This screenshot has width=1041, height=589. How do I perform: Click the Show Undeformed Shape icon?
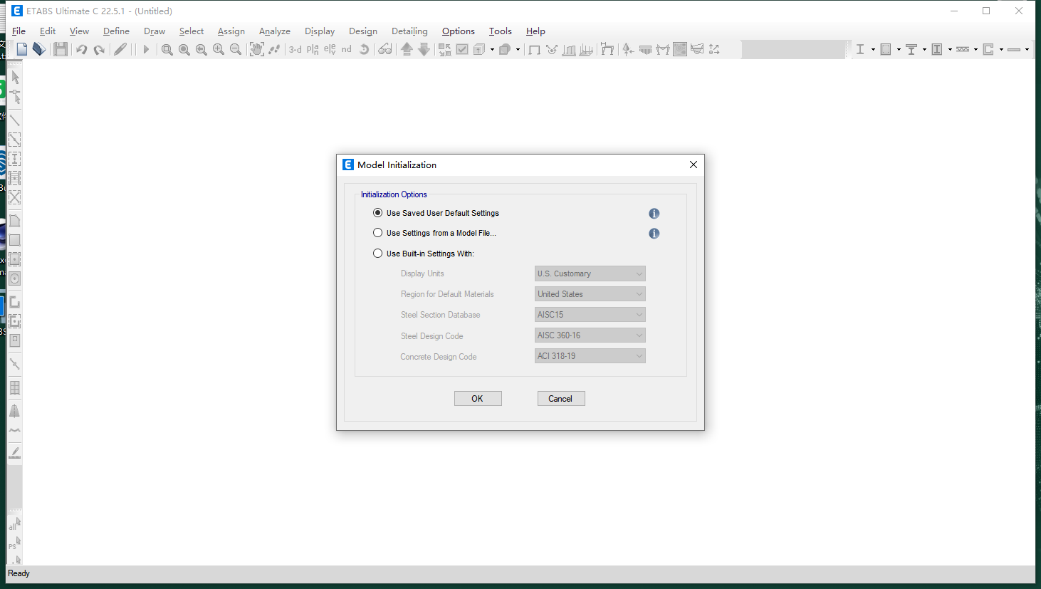(534, 49)
